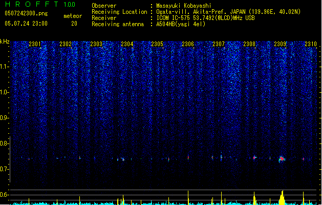322x205 pixels.
Task: Click the 2310 time marker
Action: tap(311, 44)
